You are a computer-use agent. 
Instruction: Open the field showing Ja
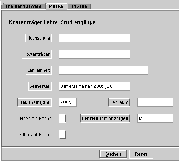(x=155, y=118)
